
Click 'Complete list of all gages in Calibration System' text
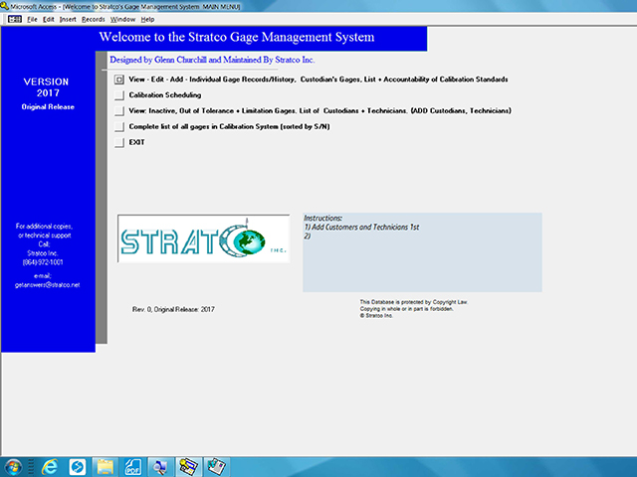203,126
